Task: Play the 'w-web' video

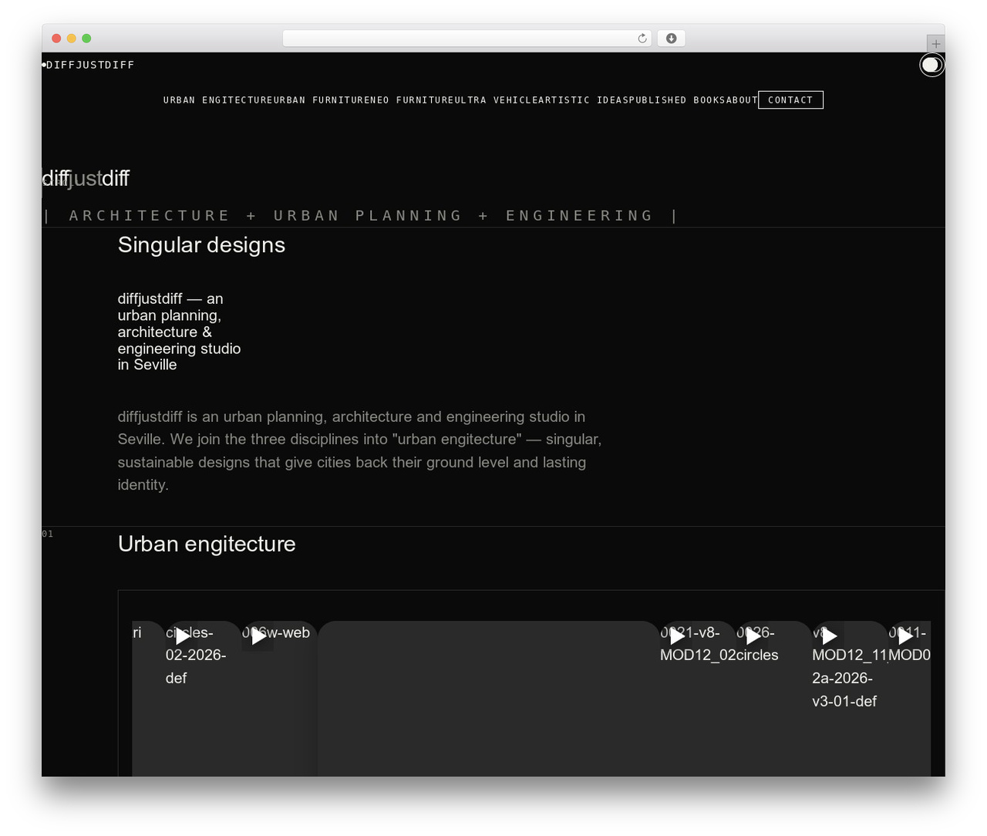Action: tap(258, 636)
